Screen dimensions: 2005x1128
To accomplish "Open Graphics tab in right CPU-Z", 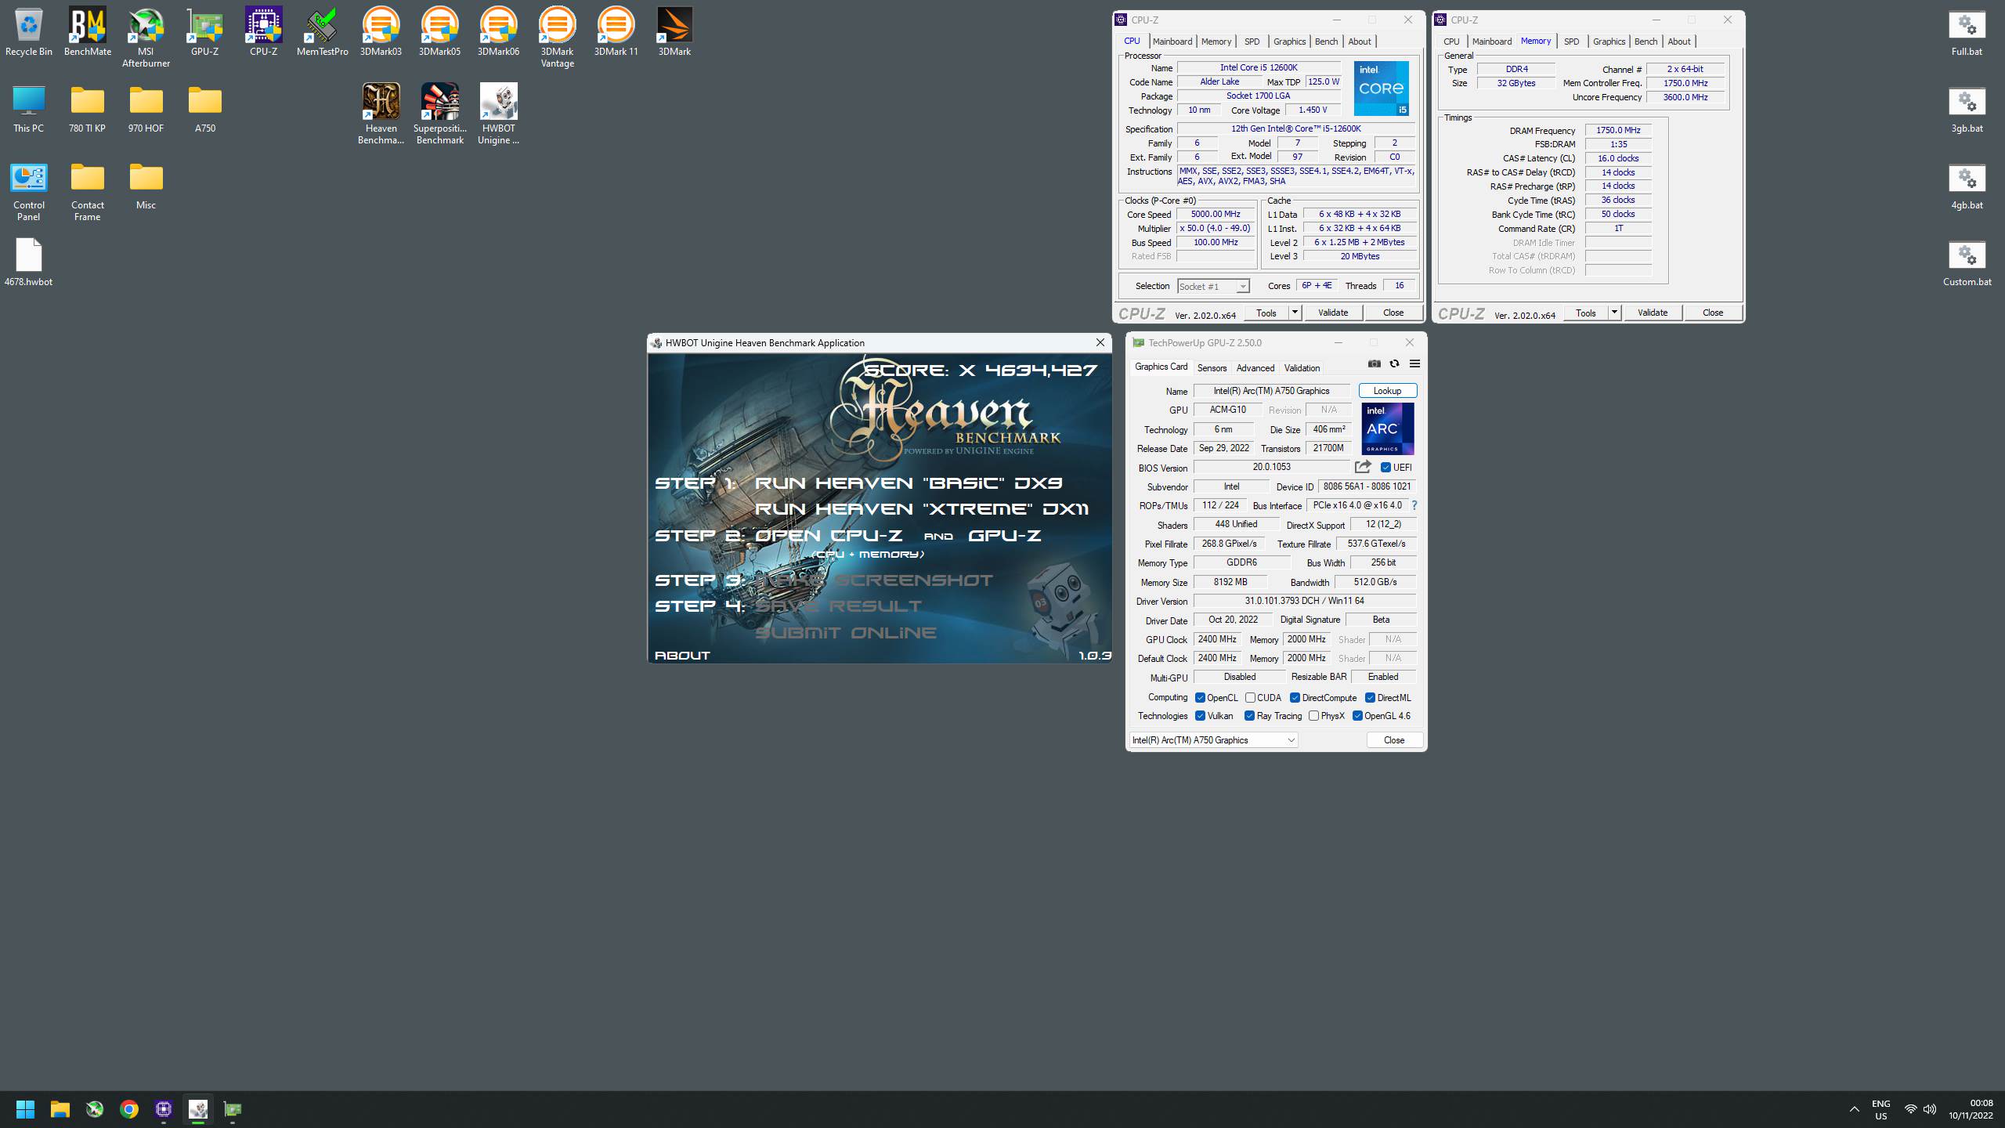I will click(x=1609, y=42).
